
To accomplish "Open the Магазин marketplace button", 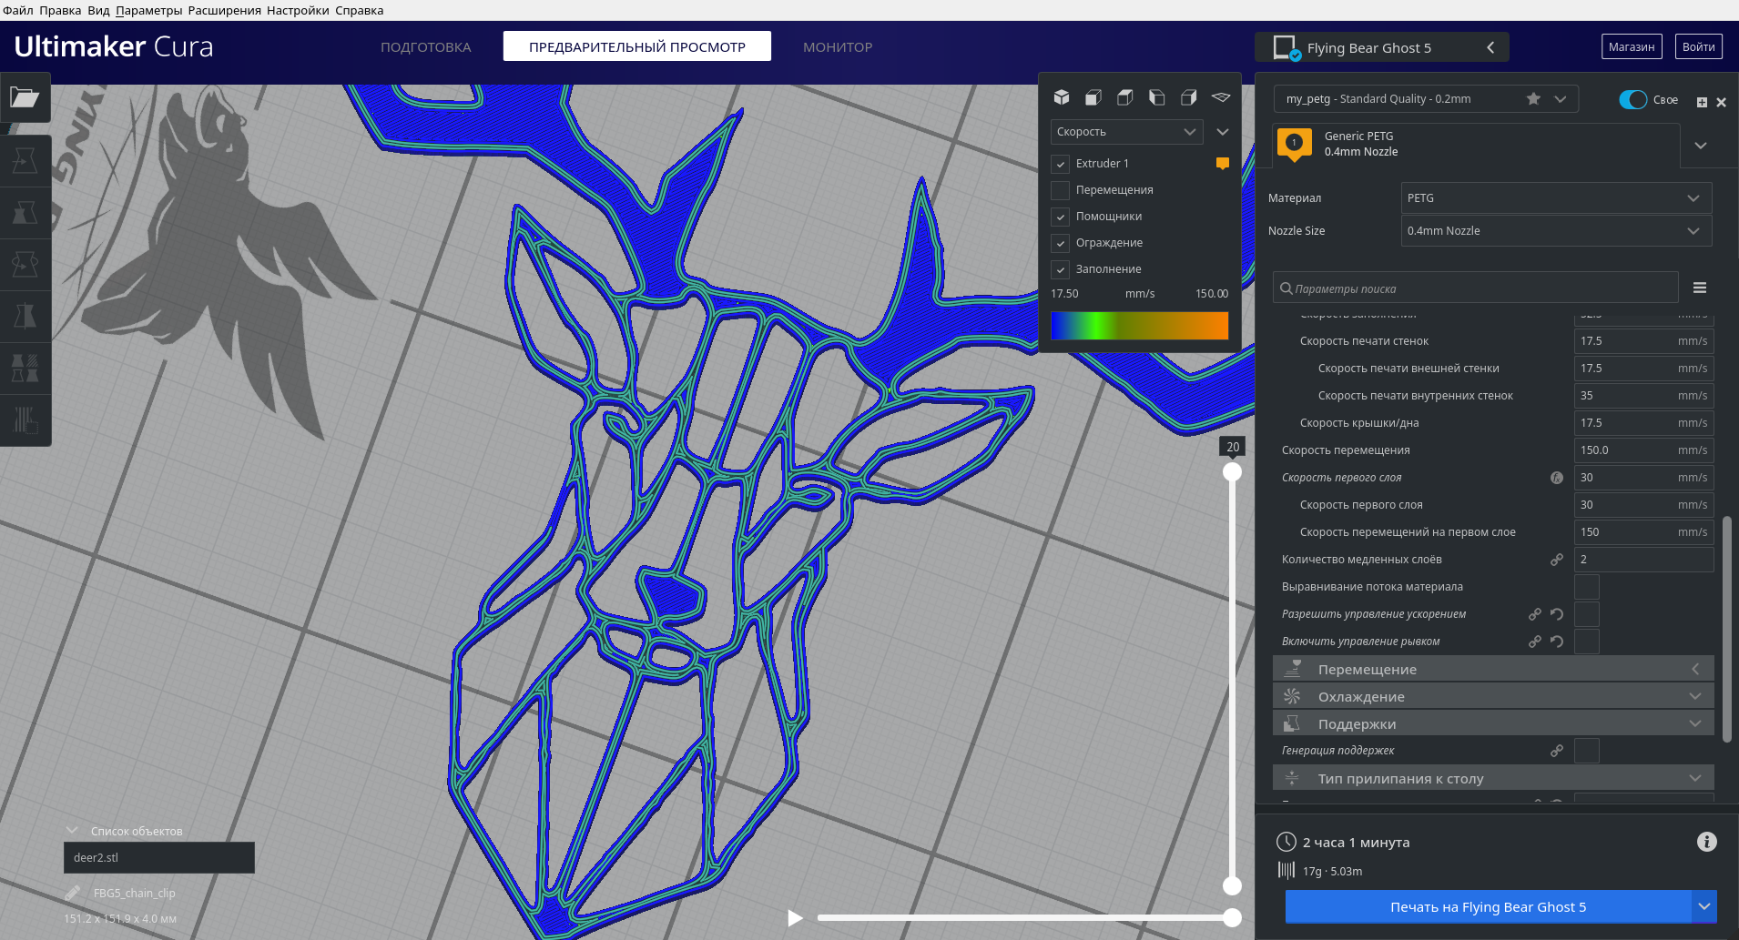I will 1632,46.
